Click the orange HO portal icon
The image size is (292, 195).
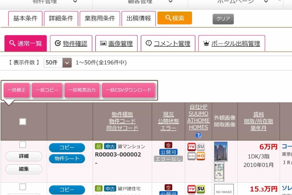pyautogui.click(x=201, y=156)
